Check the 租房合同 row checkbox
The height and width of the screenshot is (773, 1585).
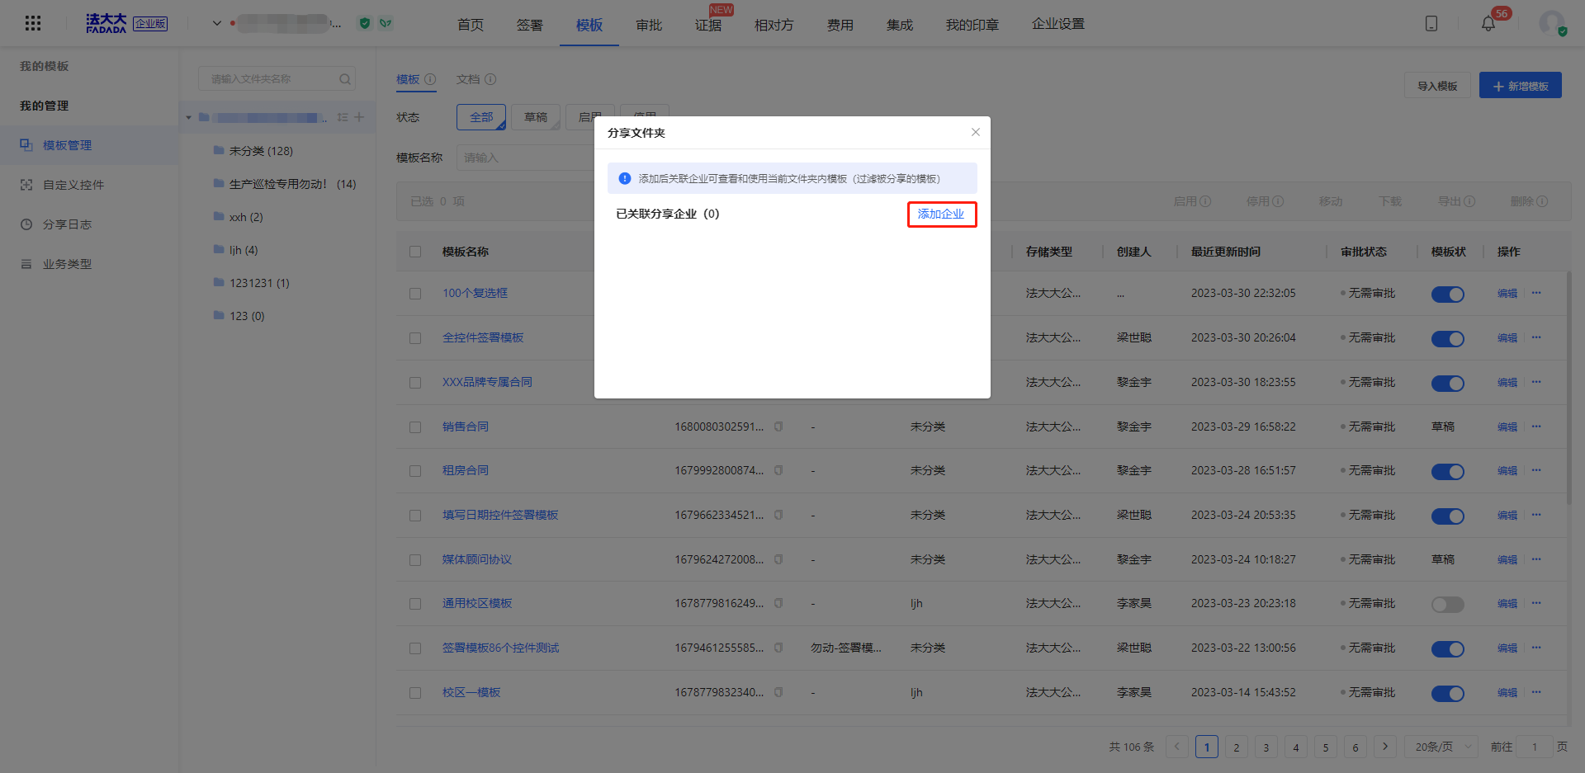(415, 471)
